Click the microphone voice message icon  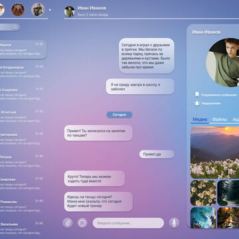click(174, 223)
